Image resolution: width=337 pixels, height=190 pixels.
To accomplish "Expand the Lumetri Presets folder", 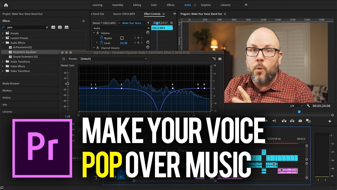I will pyautogui.click(x=3, y=38).
